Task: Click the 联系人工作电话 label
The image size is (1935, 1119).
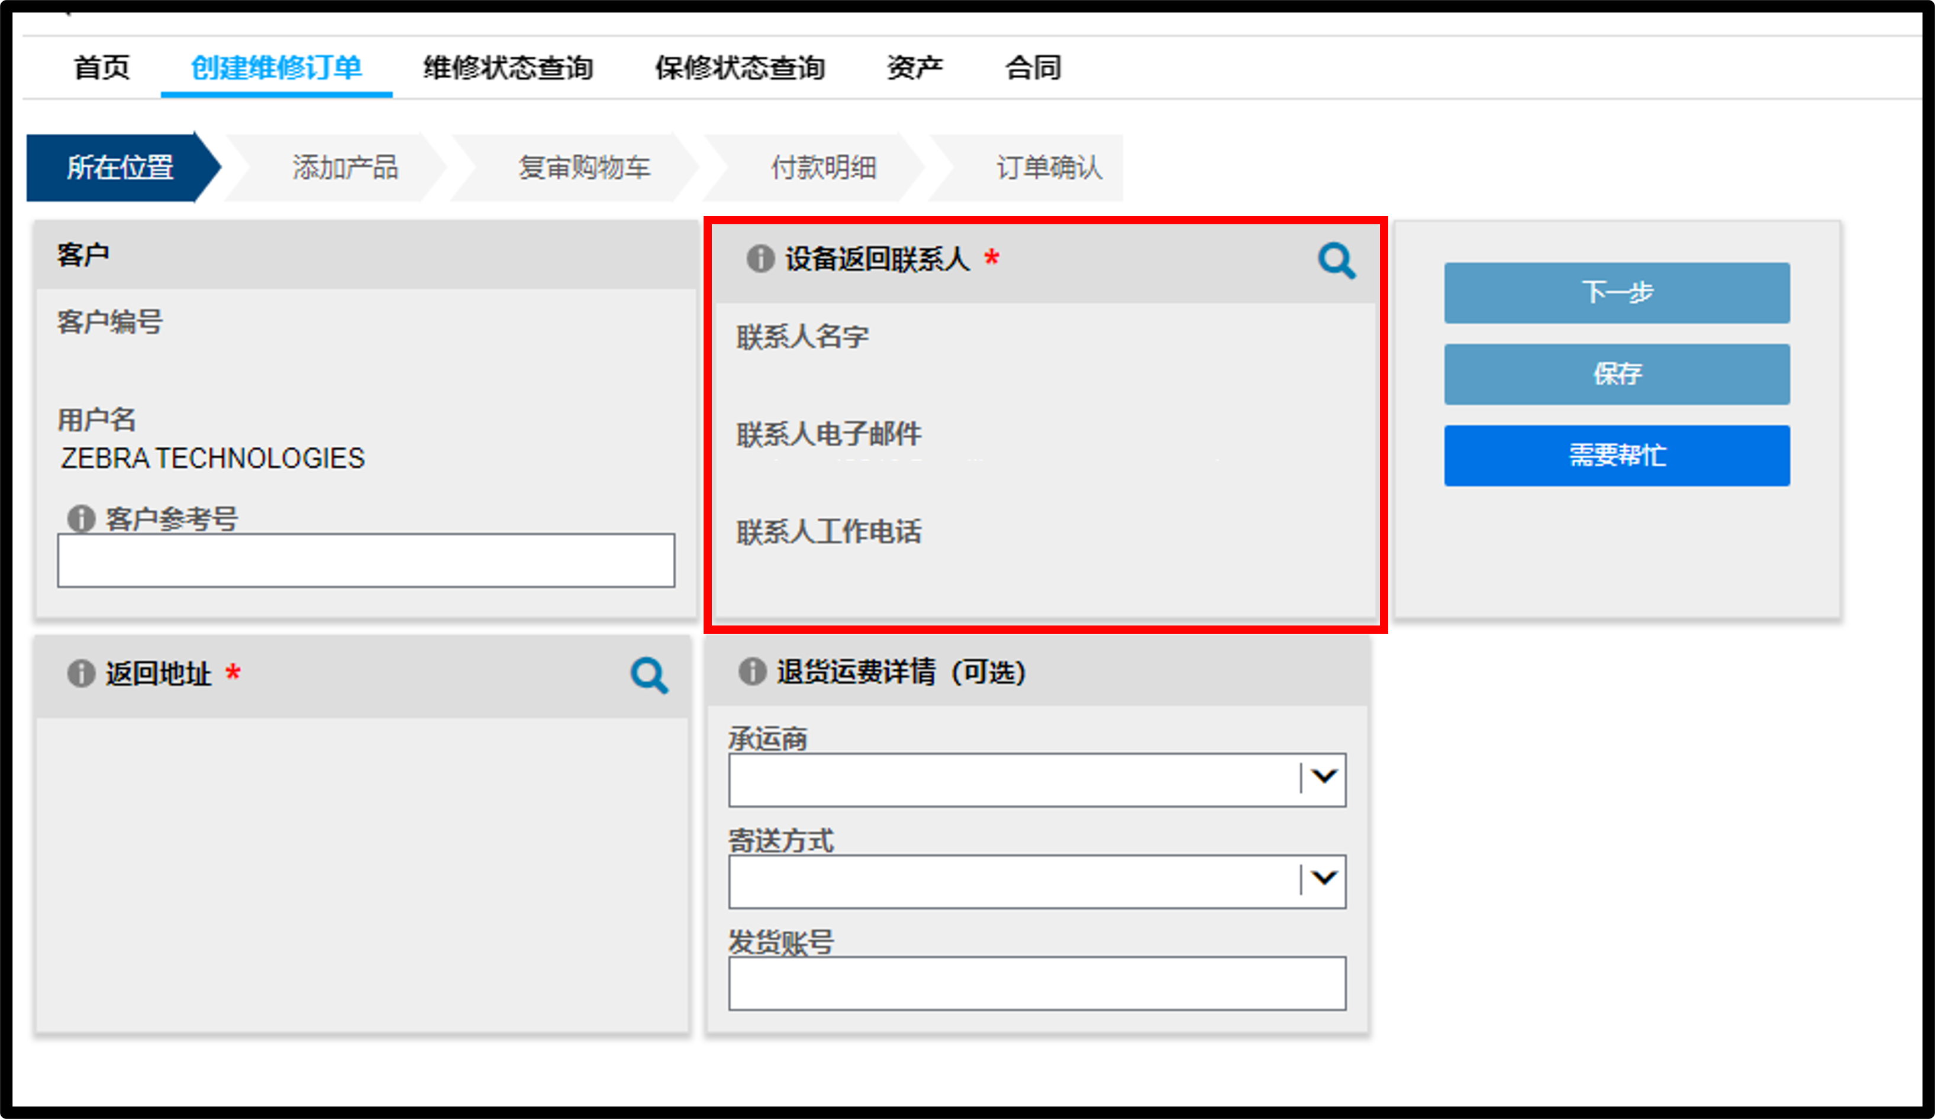Action: tap(828, 532)
